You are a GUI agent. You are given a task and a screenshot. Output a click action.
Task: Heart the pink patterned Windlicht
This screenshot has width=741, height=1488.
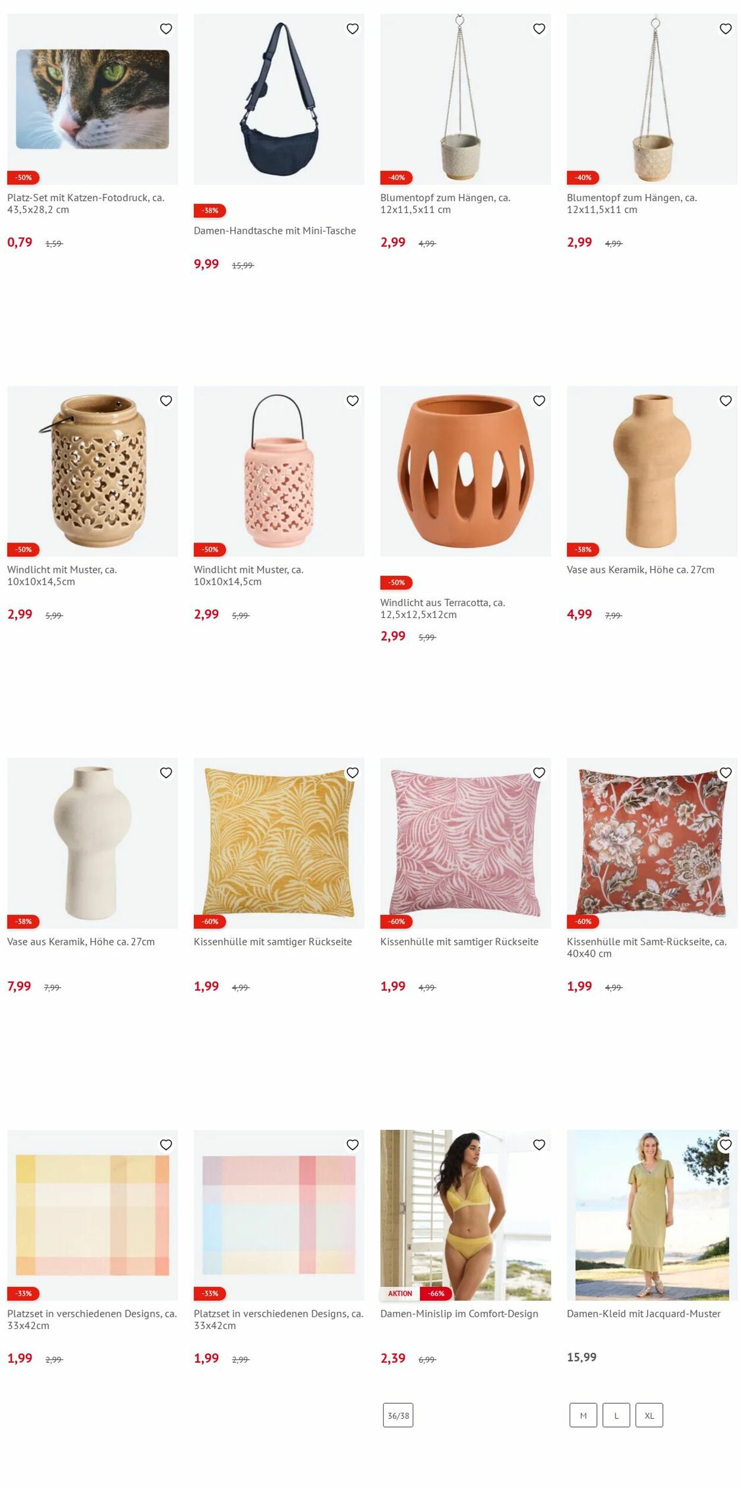(x=353, y=401)
